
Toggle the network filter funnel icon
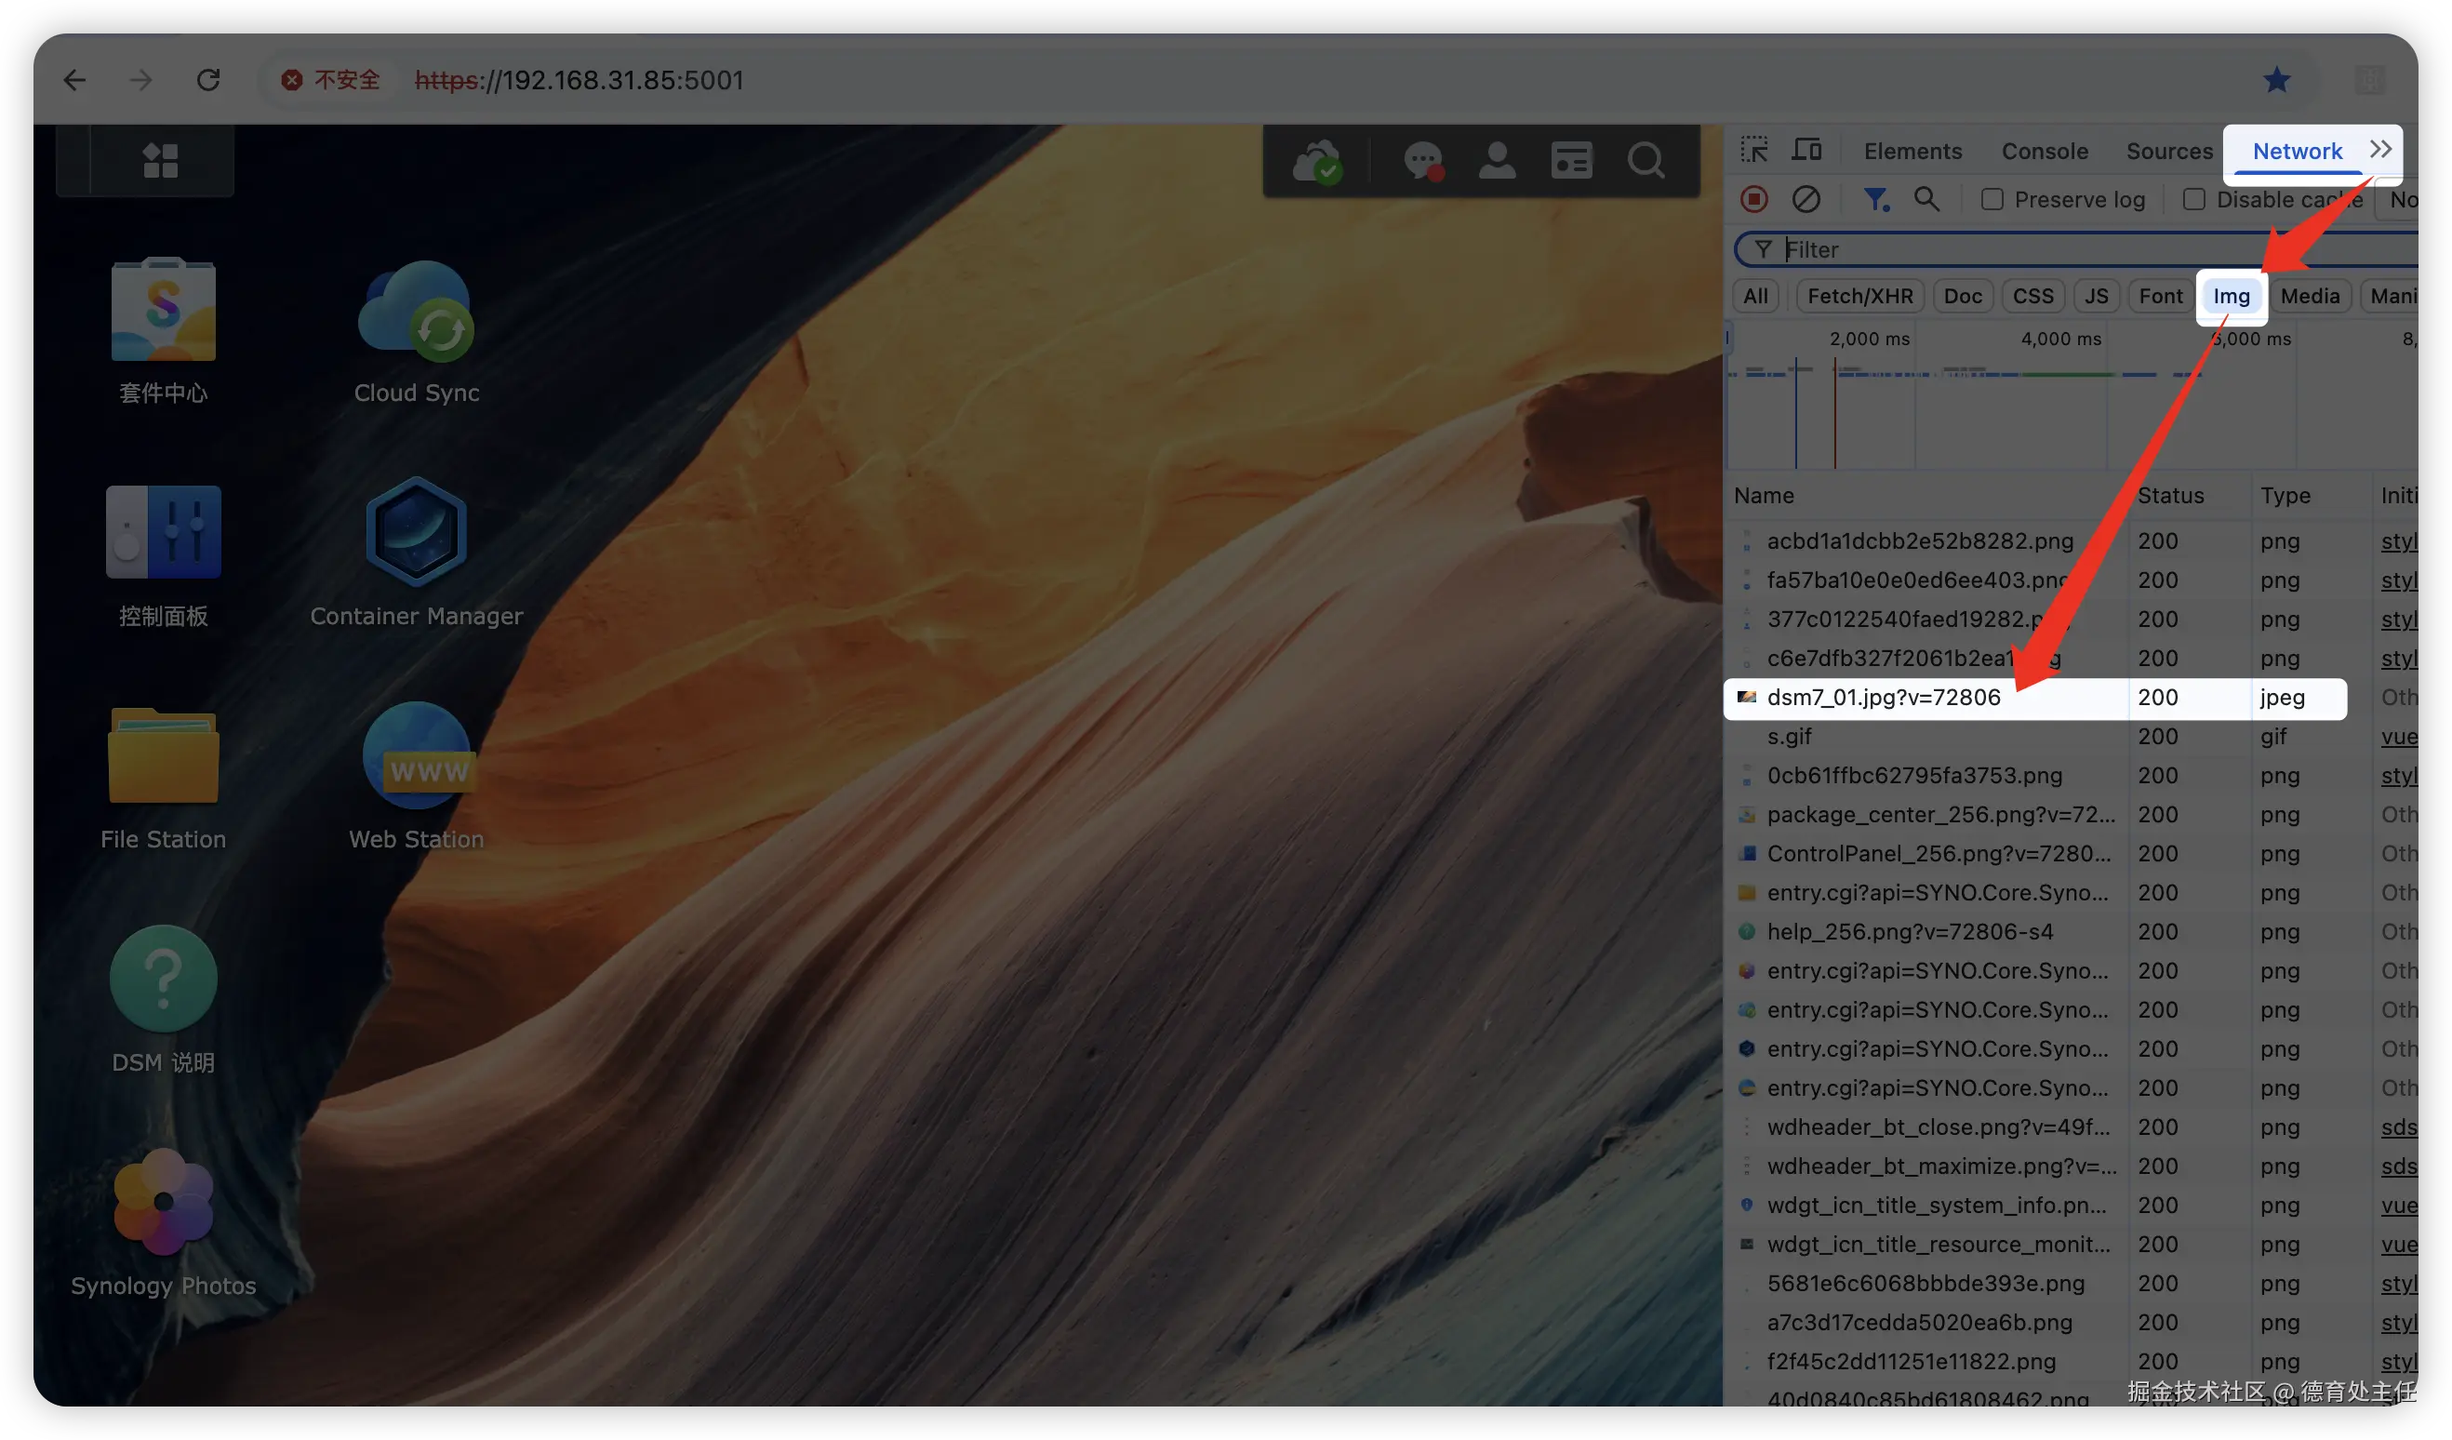1875,199
